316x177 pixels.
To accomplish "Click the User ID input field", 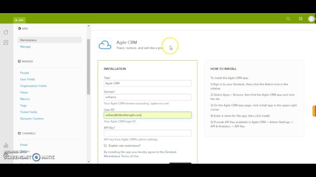I will 148,115.
